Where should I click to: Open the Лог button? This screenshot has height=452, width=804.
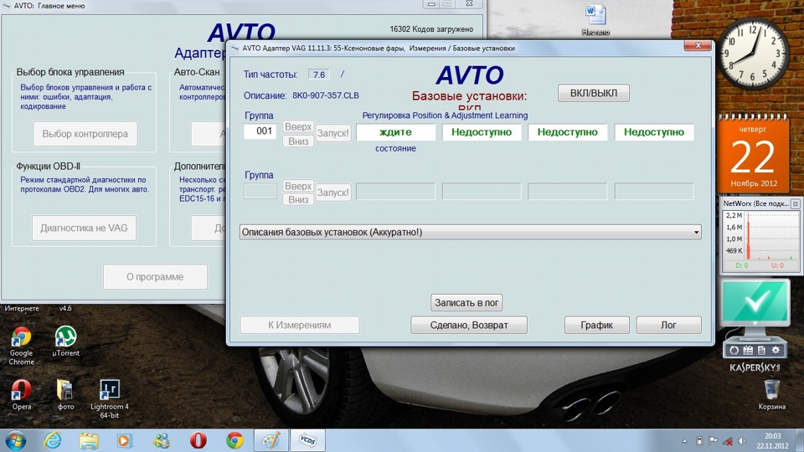pyautogui.click(x=668, y=325)
